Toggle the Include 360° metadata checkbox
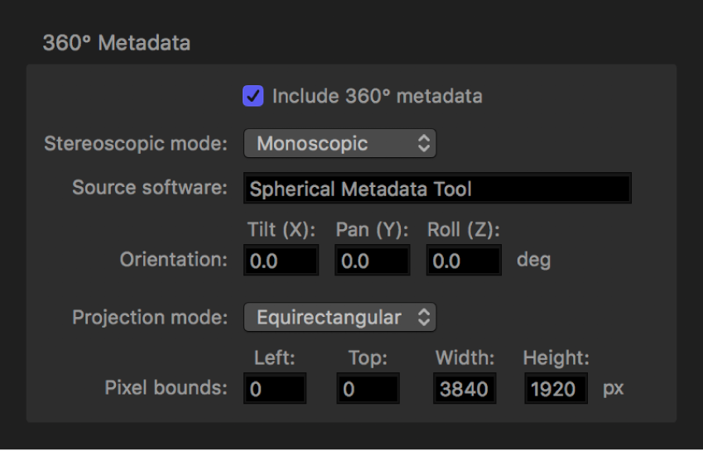The image size is (703, 451). click(253, 97)
